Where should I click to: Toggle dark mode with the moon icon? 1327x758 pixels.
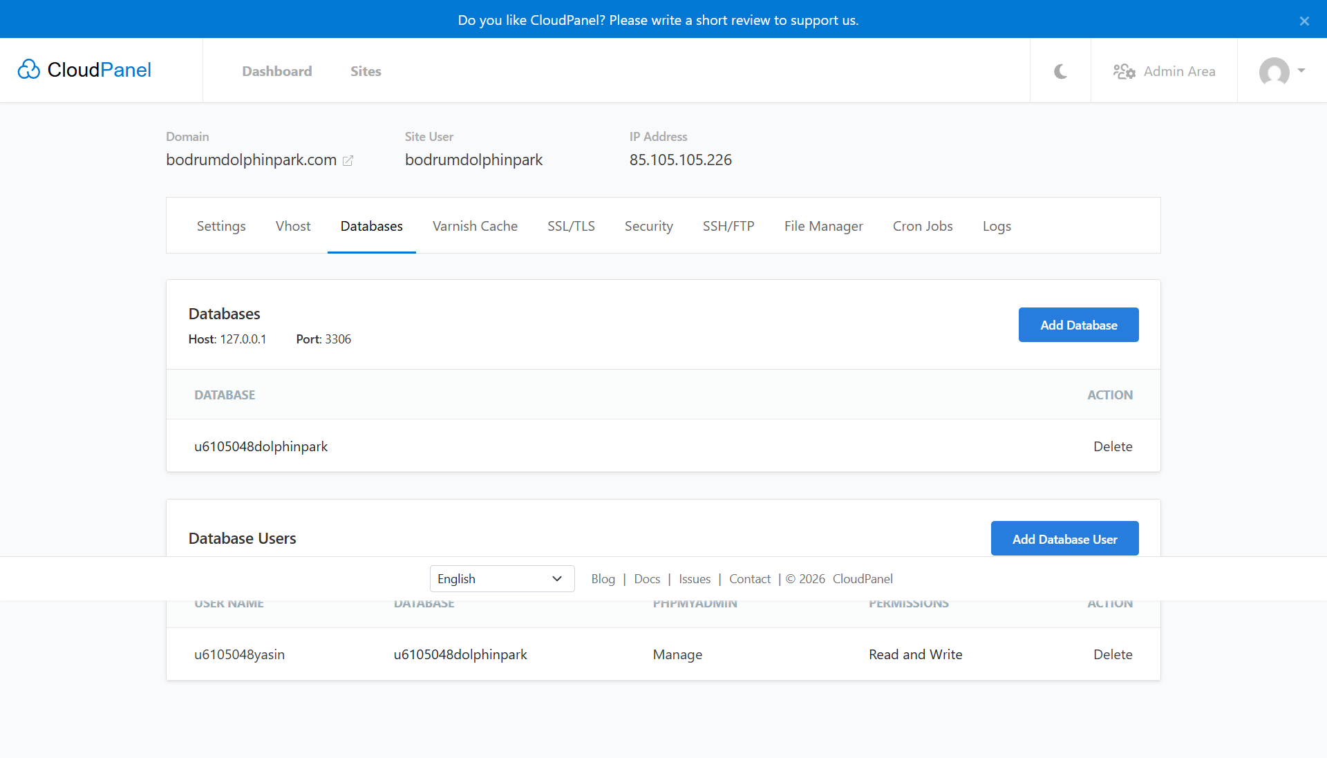click(1060, 71)
